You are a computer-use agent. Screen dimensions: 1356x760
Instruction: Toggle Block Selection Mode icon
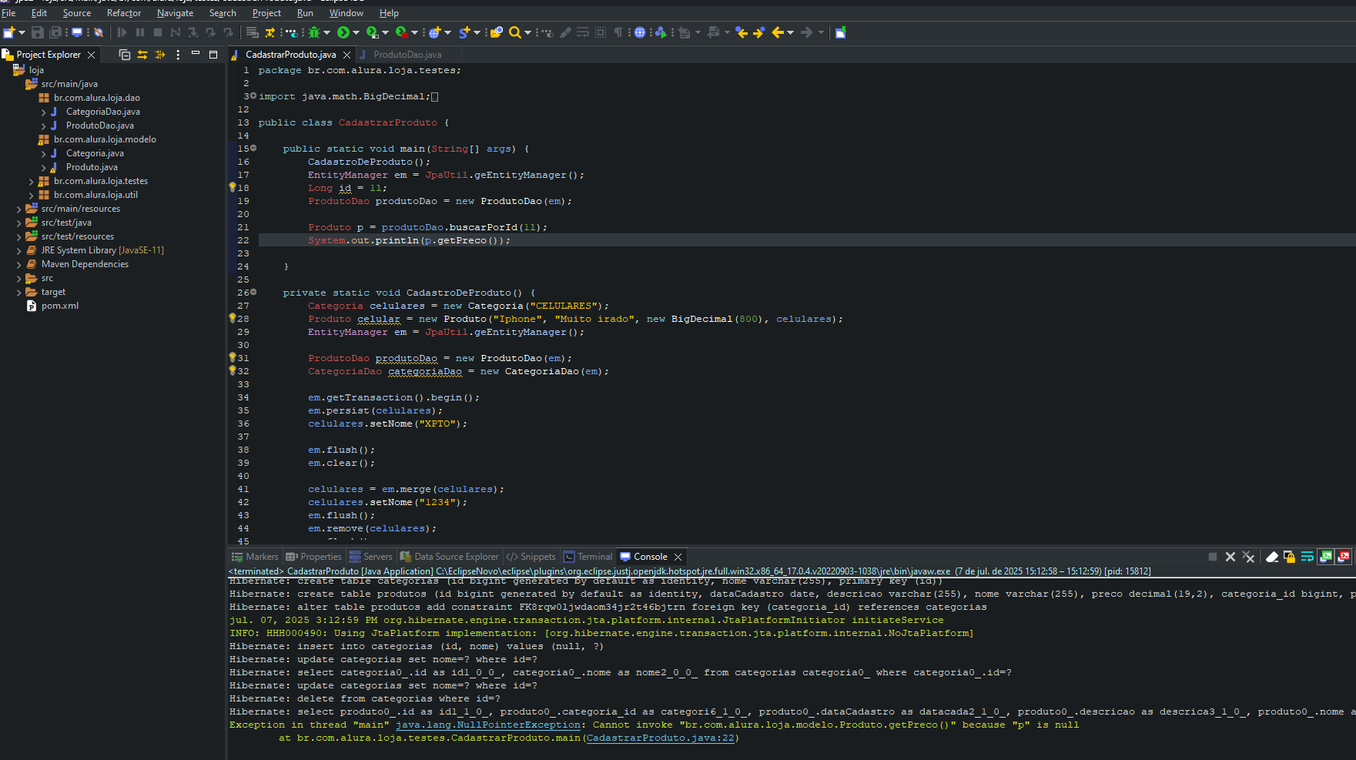[601, 32]
